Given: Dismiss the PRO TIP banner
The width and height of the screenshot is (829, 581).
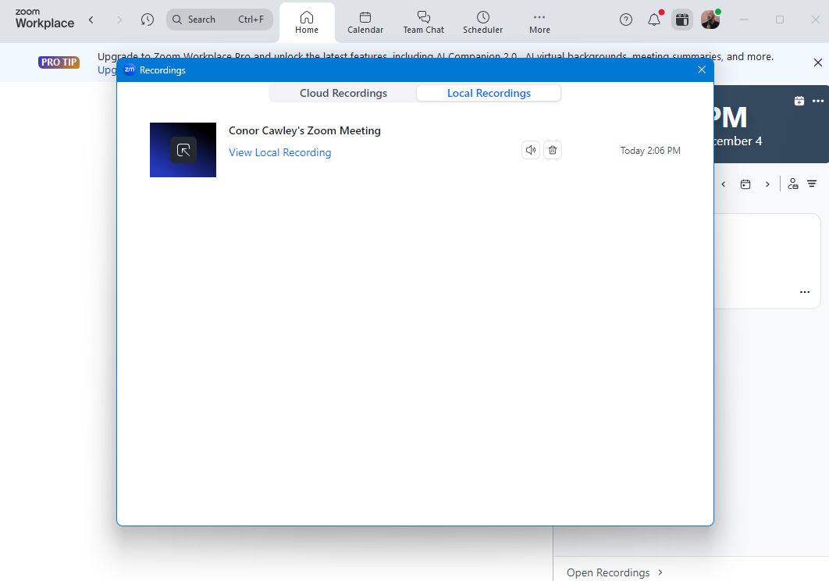Looking at the screenshot, I should 817,62.
